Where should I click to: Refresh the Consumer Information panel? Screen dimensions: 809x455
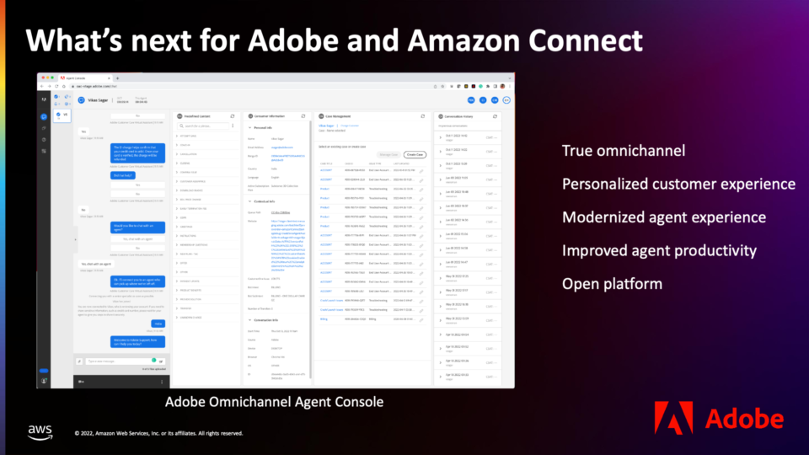tap(303, 116)
